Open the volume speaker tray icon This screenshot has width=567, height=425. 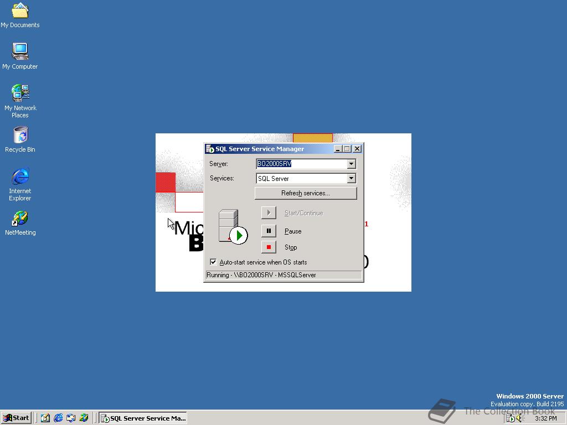pyautogui.click(x=520, y=418)
